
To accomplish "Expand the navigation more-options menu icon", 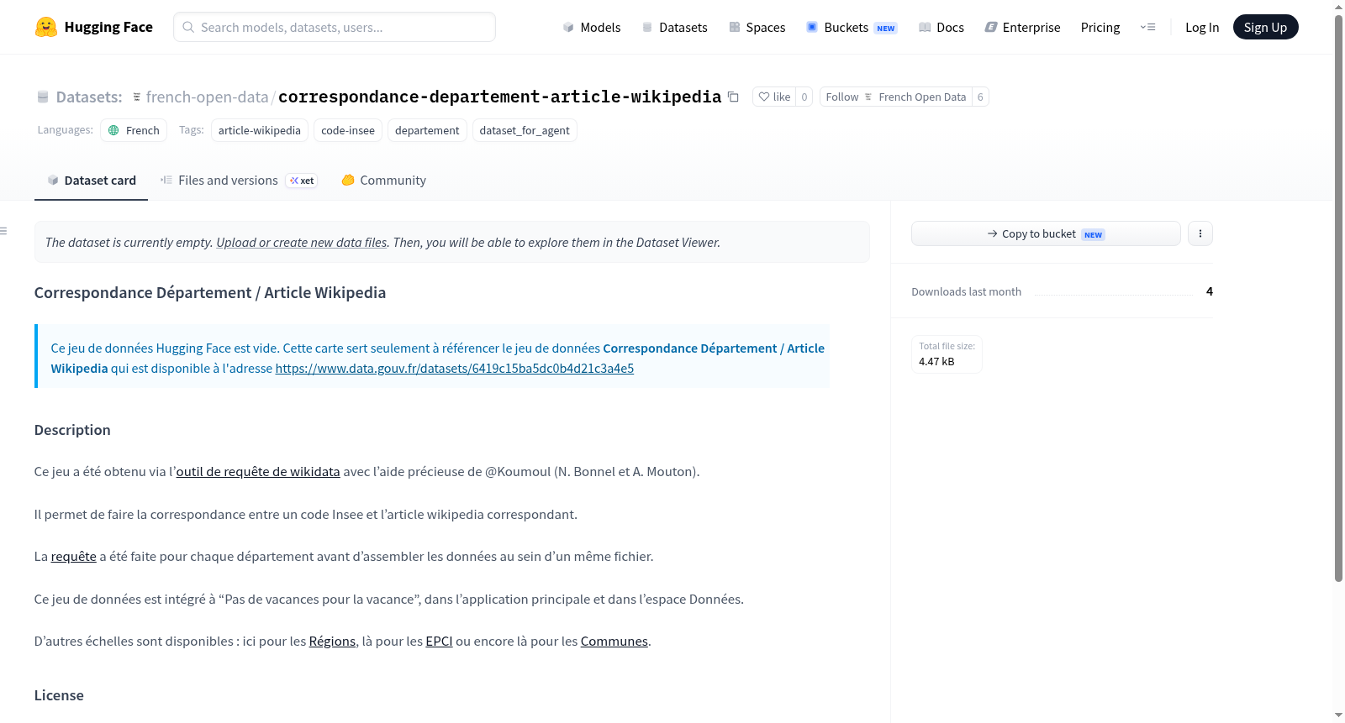I will tap(1147, 27).
